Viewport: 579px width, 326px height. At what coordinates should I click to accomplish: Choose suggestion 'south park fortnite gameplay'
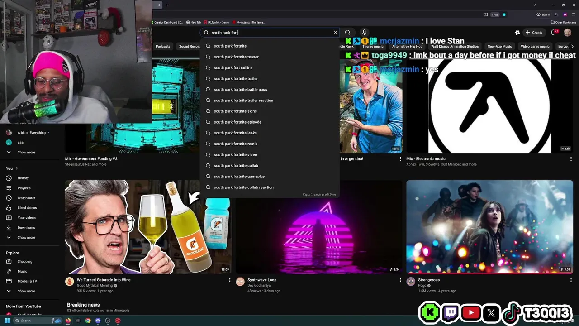(270, 176)
